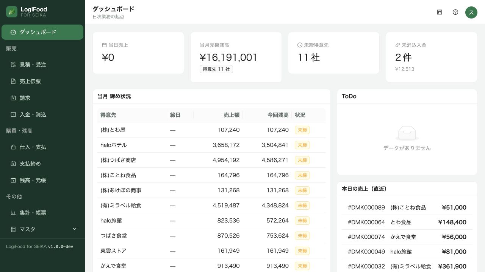This screenshot has height=272, width=485.
Task: Expand the マスタ menu chevron
Action: point(75,229)
